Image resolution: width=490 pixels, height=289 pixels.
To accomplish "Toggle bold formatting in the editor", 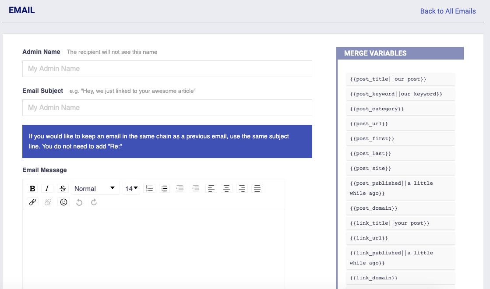I will 32,188.
